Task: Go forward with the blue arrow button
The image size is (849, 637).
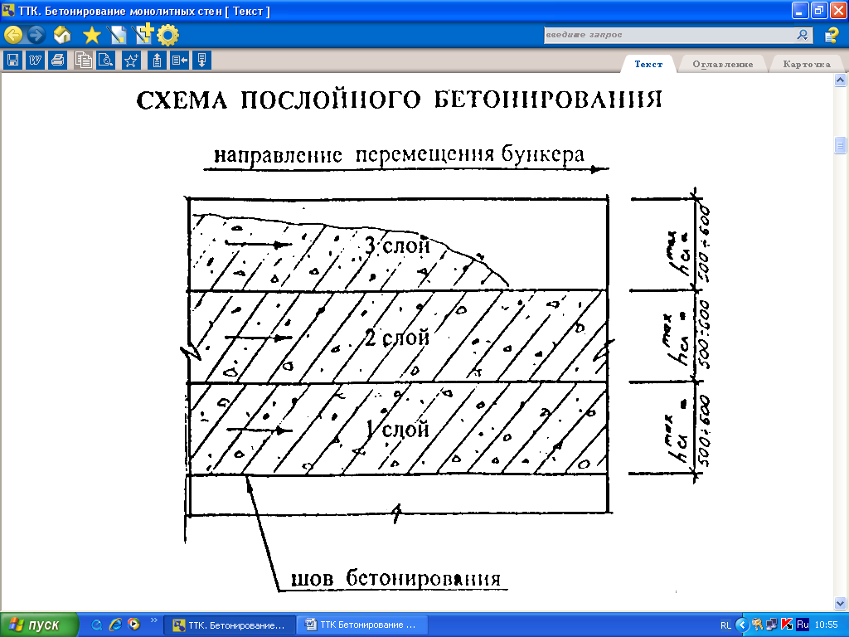Action: [36, 35]
